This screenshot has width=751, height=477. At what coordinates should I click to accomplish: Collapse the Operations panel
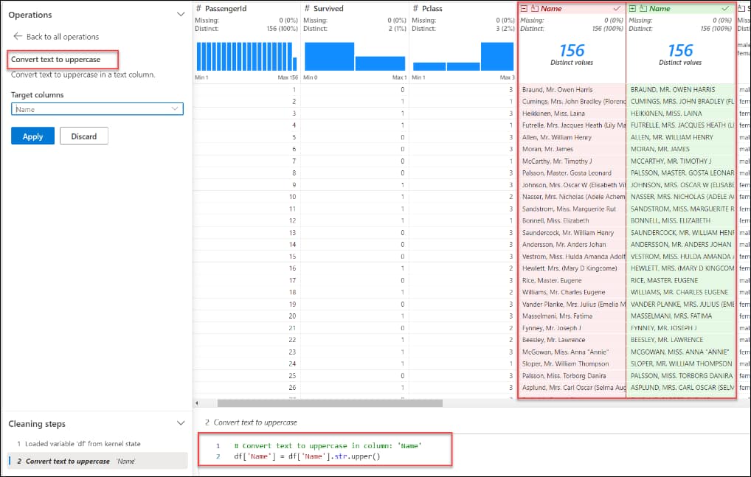point(180,13)
